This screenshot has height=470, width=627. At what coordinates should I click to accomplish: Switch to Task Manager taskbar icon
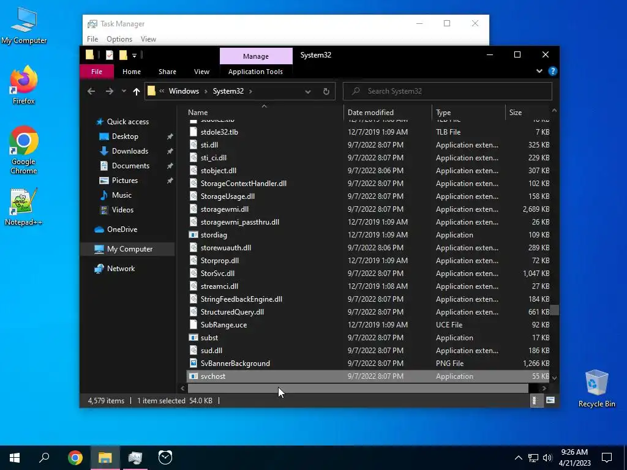[135, 458]
